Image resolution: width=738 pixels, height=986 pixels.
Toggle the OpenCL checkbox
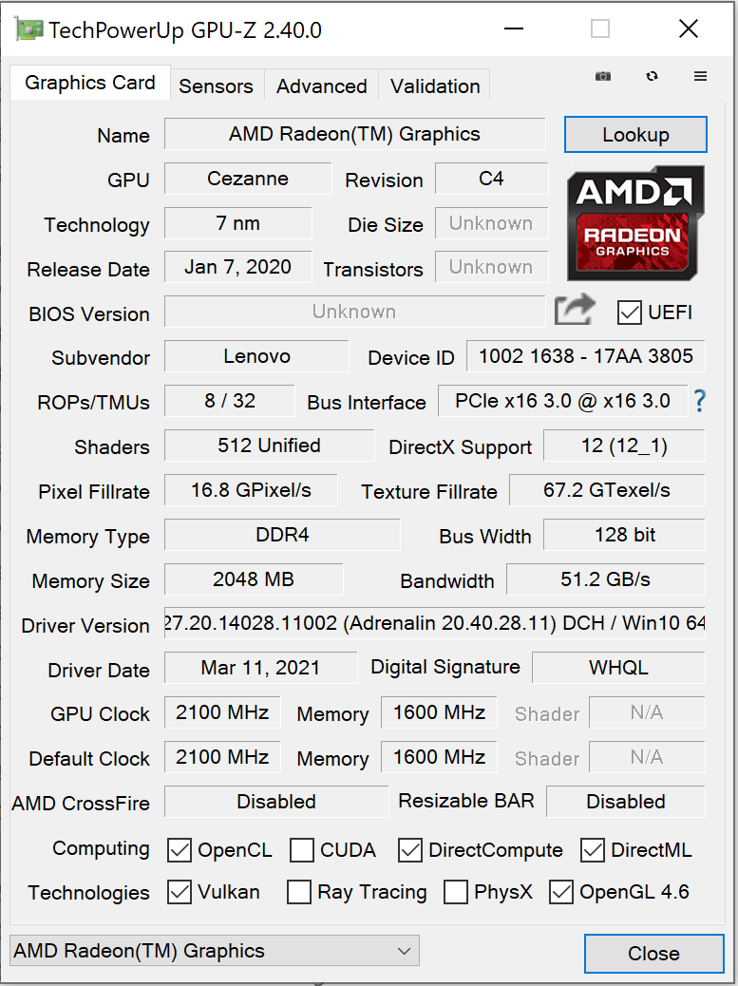180,850
